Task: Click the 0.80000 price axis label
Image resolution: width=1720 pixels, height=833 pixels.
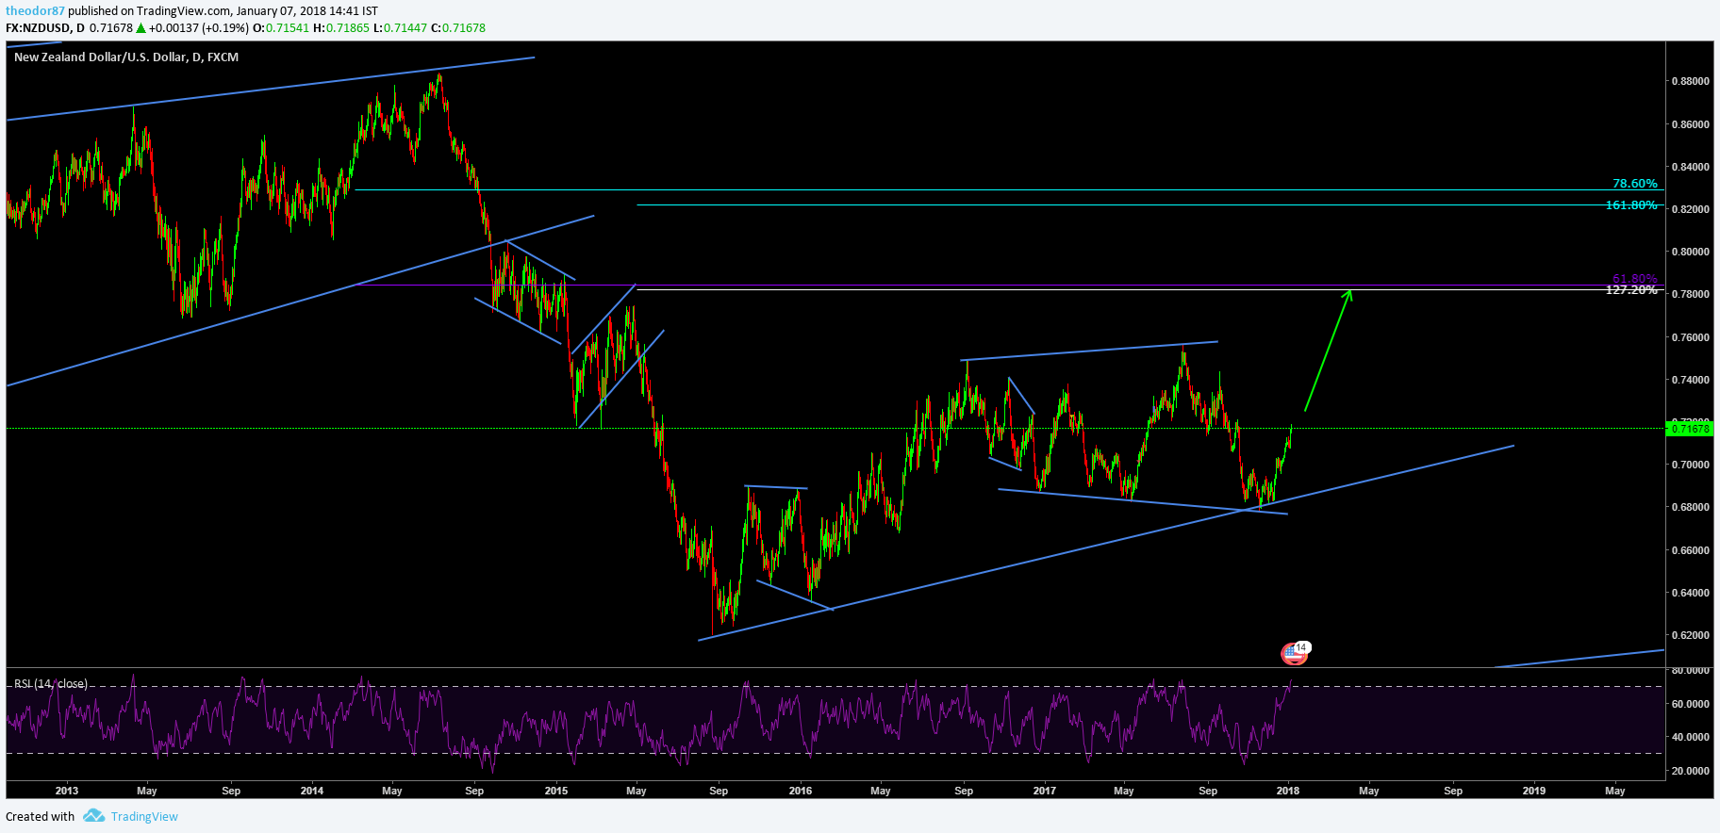Action: coord(1690,252)
